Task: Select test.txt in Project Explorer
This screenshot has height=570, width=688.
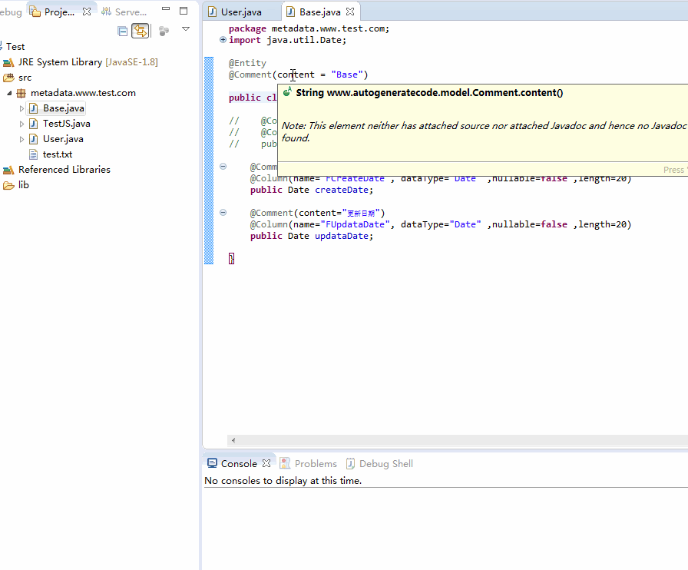Action: coord(55,154)
